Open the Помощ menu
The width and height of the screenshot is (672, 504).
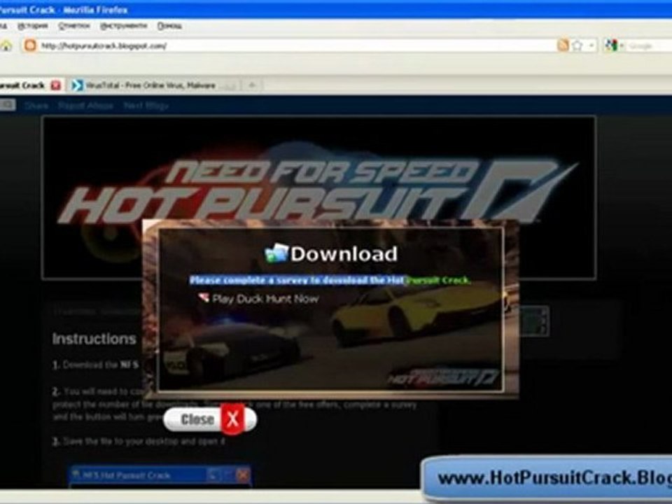[169, 26]
